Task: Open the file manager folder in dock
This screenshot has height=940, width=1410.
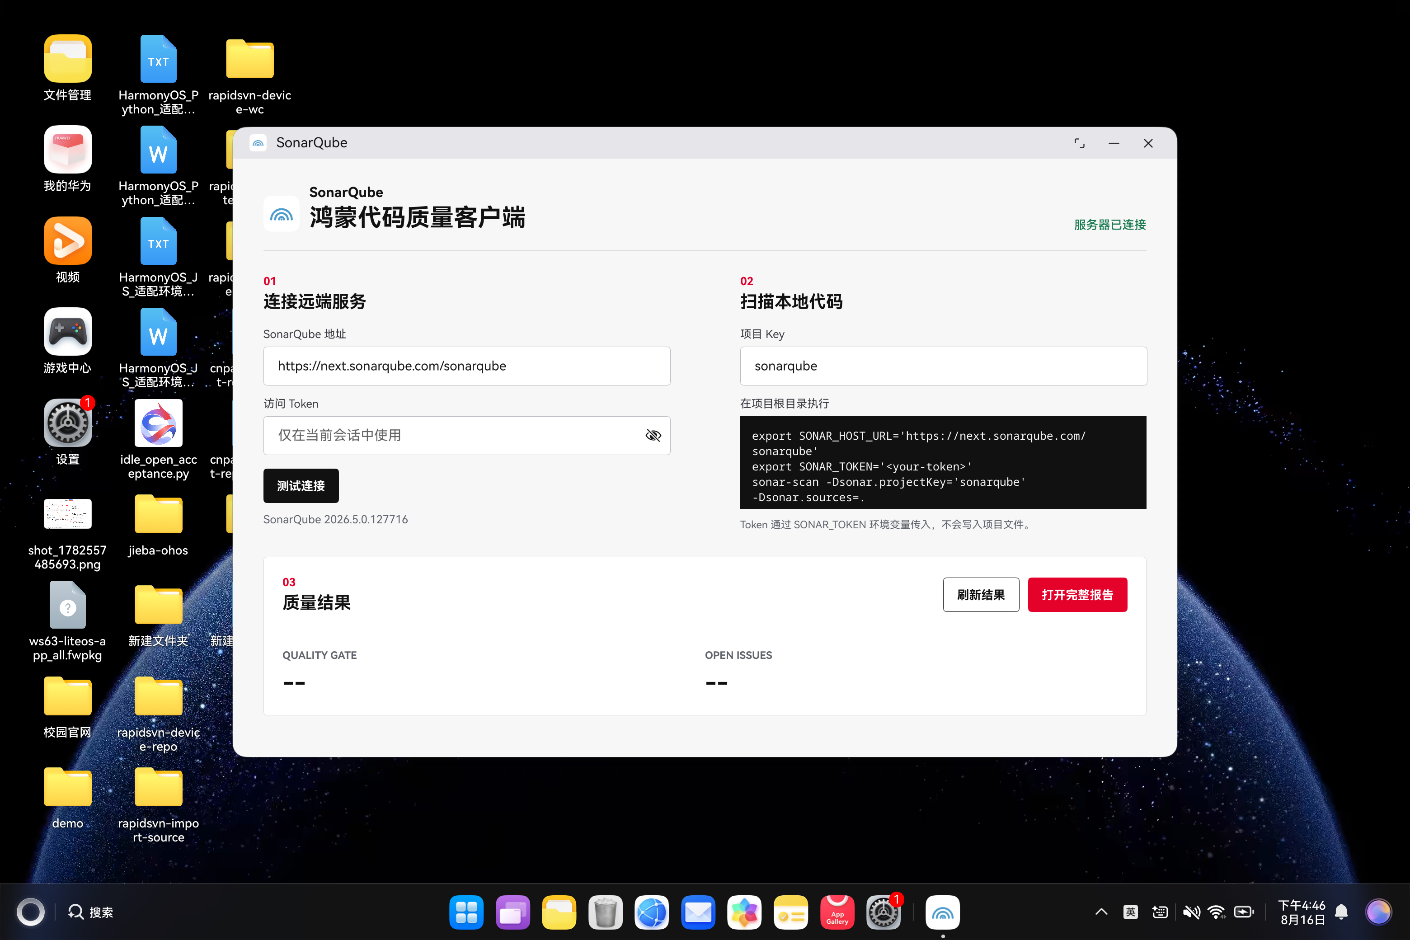Action: 559,912
